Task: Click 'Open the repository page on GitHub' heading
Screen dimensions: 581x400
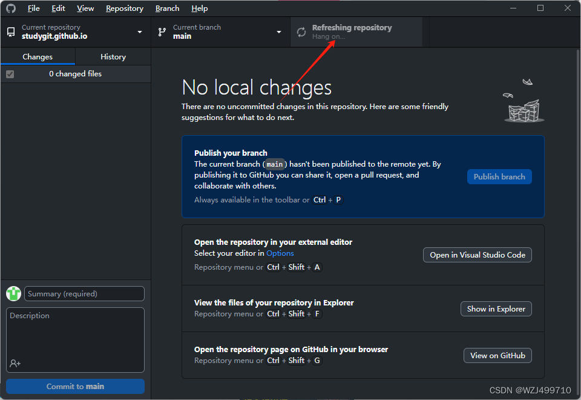Action: point(291,350)
